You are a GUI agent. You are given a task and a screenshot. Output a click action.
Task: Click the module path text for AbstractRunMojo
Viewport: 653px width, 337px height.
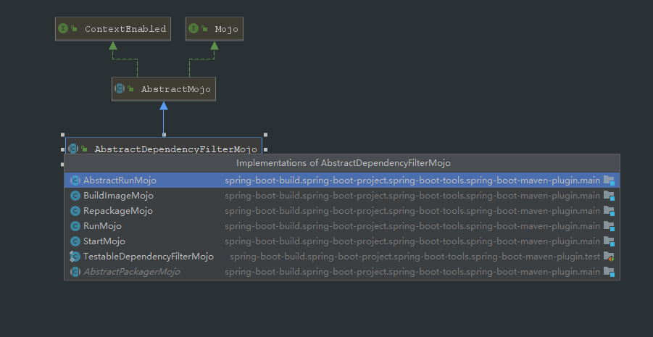[x=412, y=180]
